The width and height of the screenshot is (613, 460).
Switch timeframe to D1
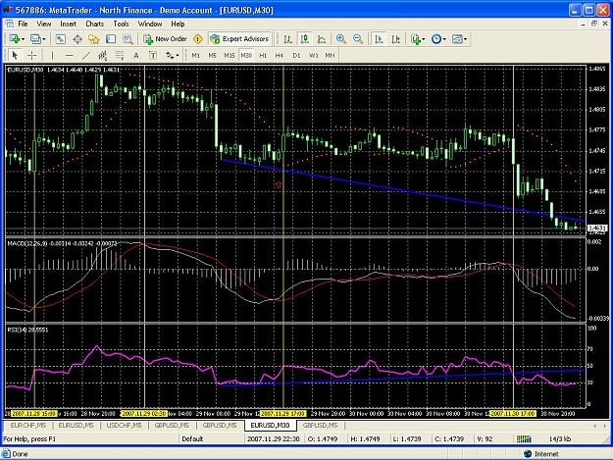coord(296,55)
